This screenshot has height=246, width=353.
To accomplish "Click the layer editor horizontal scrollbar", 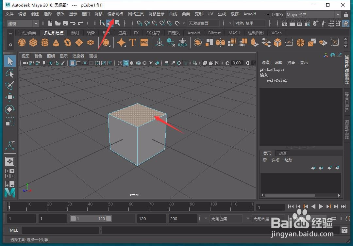I will [290, 195].
